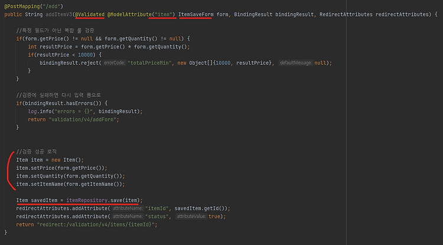Click the comment "//특정 필드가 아닌 복합 룰 검증"
This screenshot has width=443, height=245.
(55, 31)
